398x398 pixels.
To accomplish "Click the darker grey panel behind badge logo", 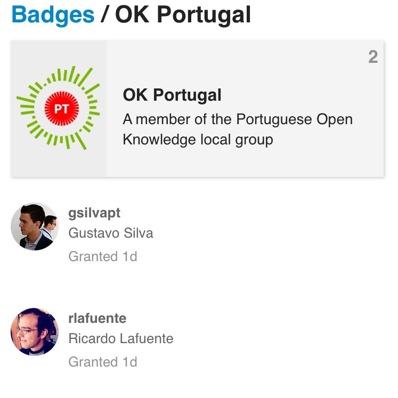I will (59, 163).
